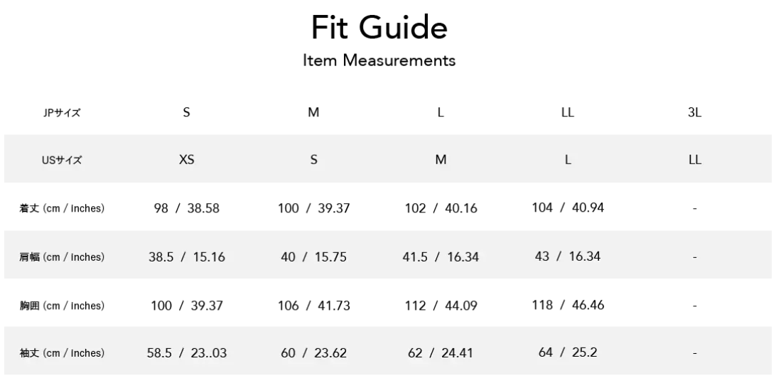The image size is (776, 378).
Task: Select the XS size in US row
Action: (186, 160)
